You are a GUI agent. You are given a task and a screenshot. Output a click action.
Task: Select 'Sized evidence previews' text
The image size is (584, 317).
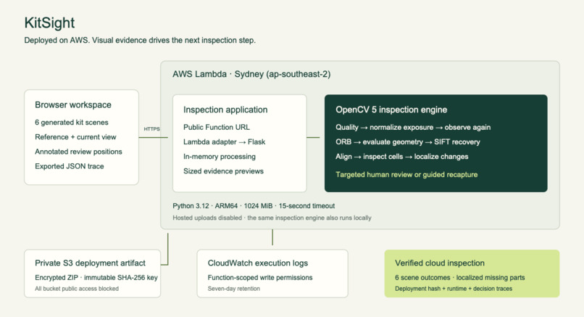pos(223,171)
